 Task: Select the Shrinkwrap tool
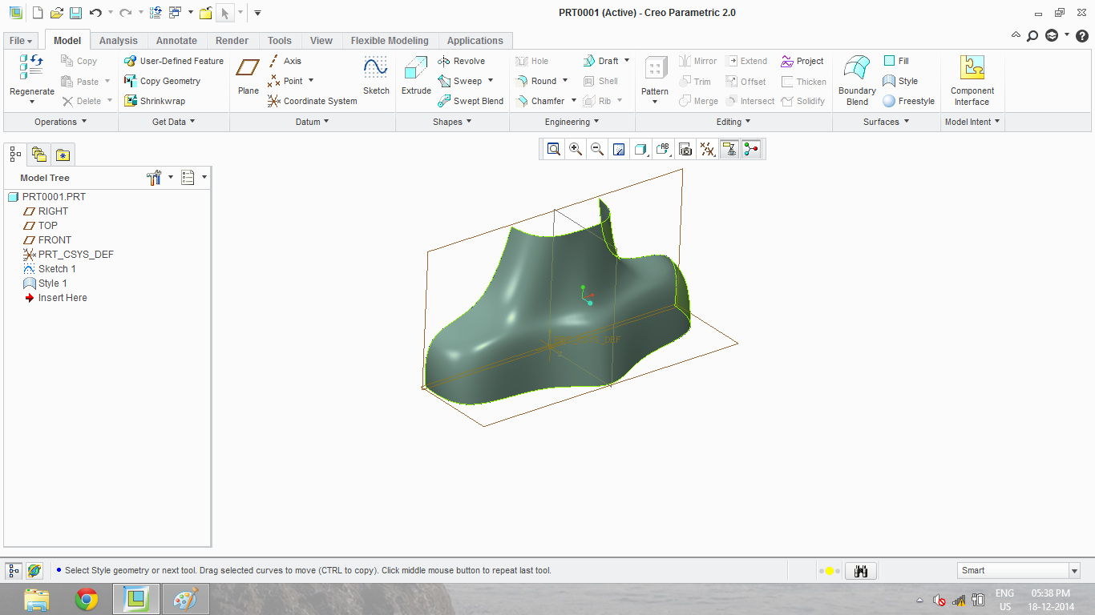(x=155, y=101)
